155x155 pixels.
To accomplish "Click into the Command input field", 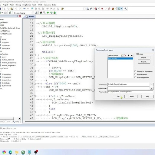I will click(128, 84).
